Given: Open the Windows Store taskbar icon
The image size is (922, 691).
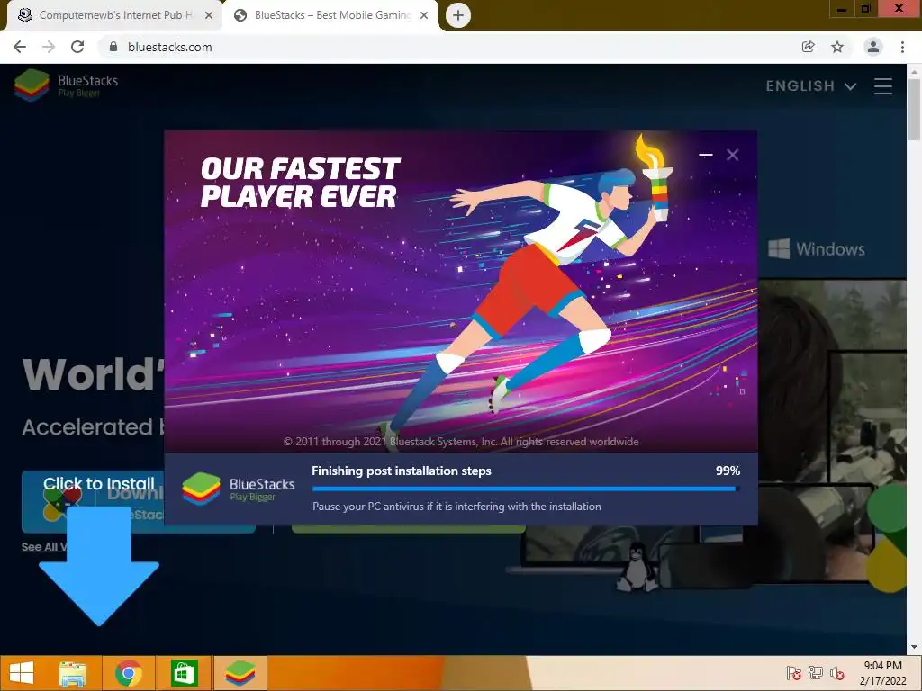Looking at the screenshot, I should [x=184, y=673].
